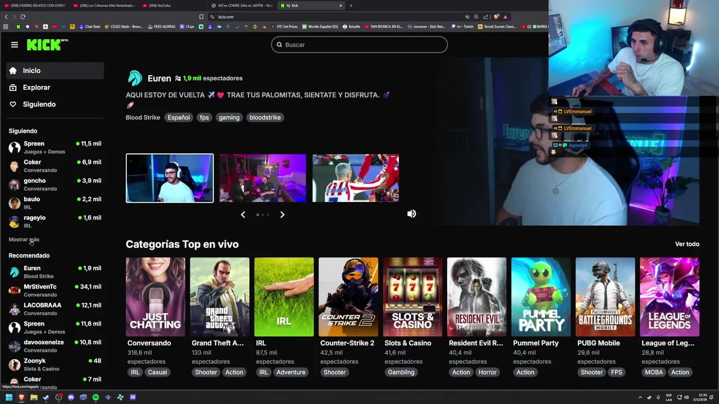The image size is (719, 404).
Task: Open Spotify from the taskbar
Action: click(x=95, y=397)
